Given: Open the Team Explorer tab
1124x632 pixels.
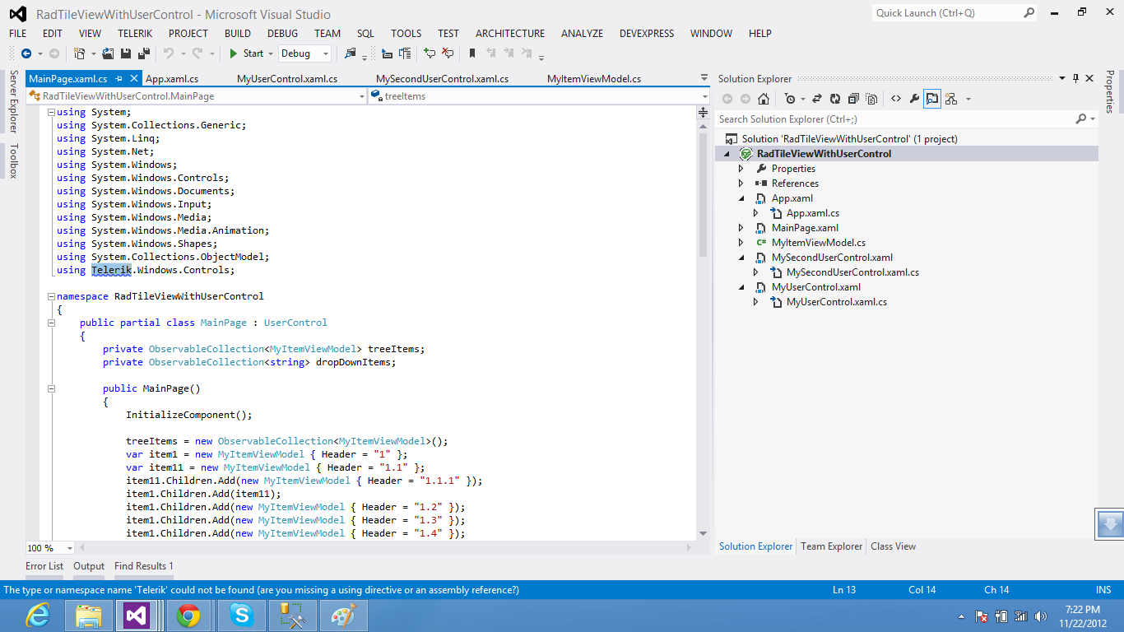Looking at the screenshot, I should click(832, 546).
